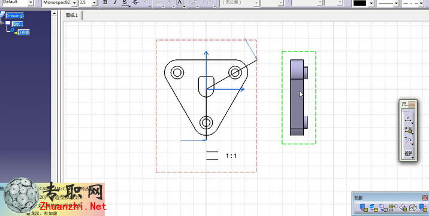Select the Unfolded View tool
The height and width of the screenshot is (216, 429).
pos(374,208)
